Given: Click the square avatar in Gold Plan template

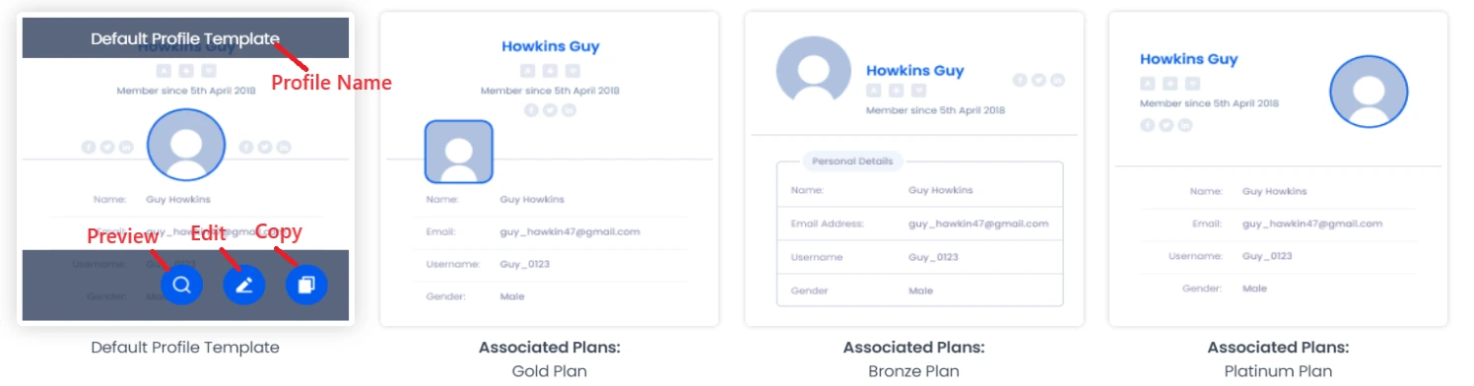Looking at the screenshot, I should 458,152.
